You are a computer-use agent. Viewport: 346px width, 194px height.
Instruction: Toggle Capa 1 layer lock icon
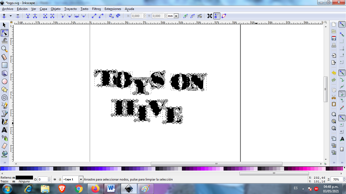(x=60, y=179)
